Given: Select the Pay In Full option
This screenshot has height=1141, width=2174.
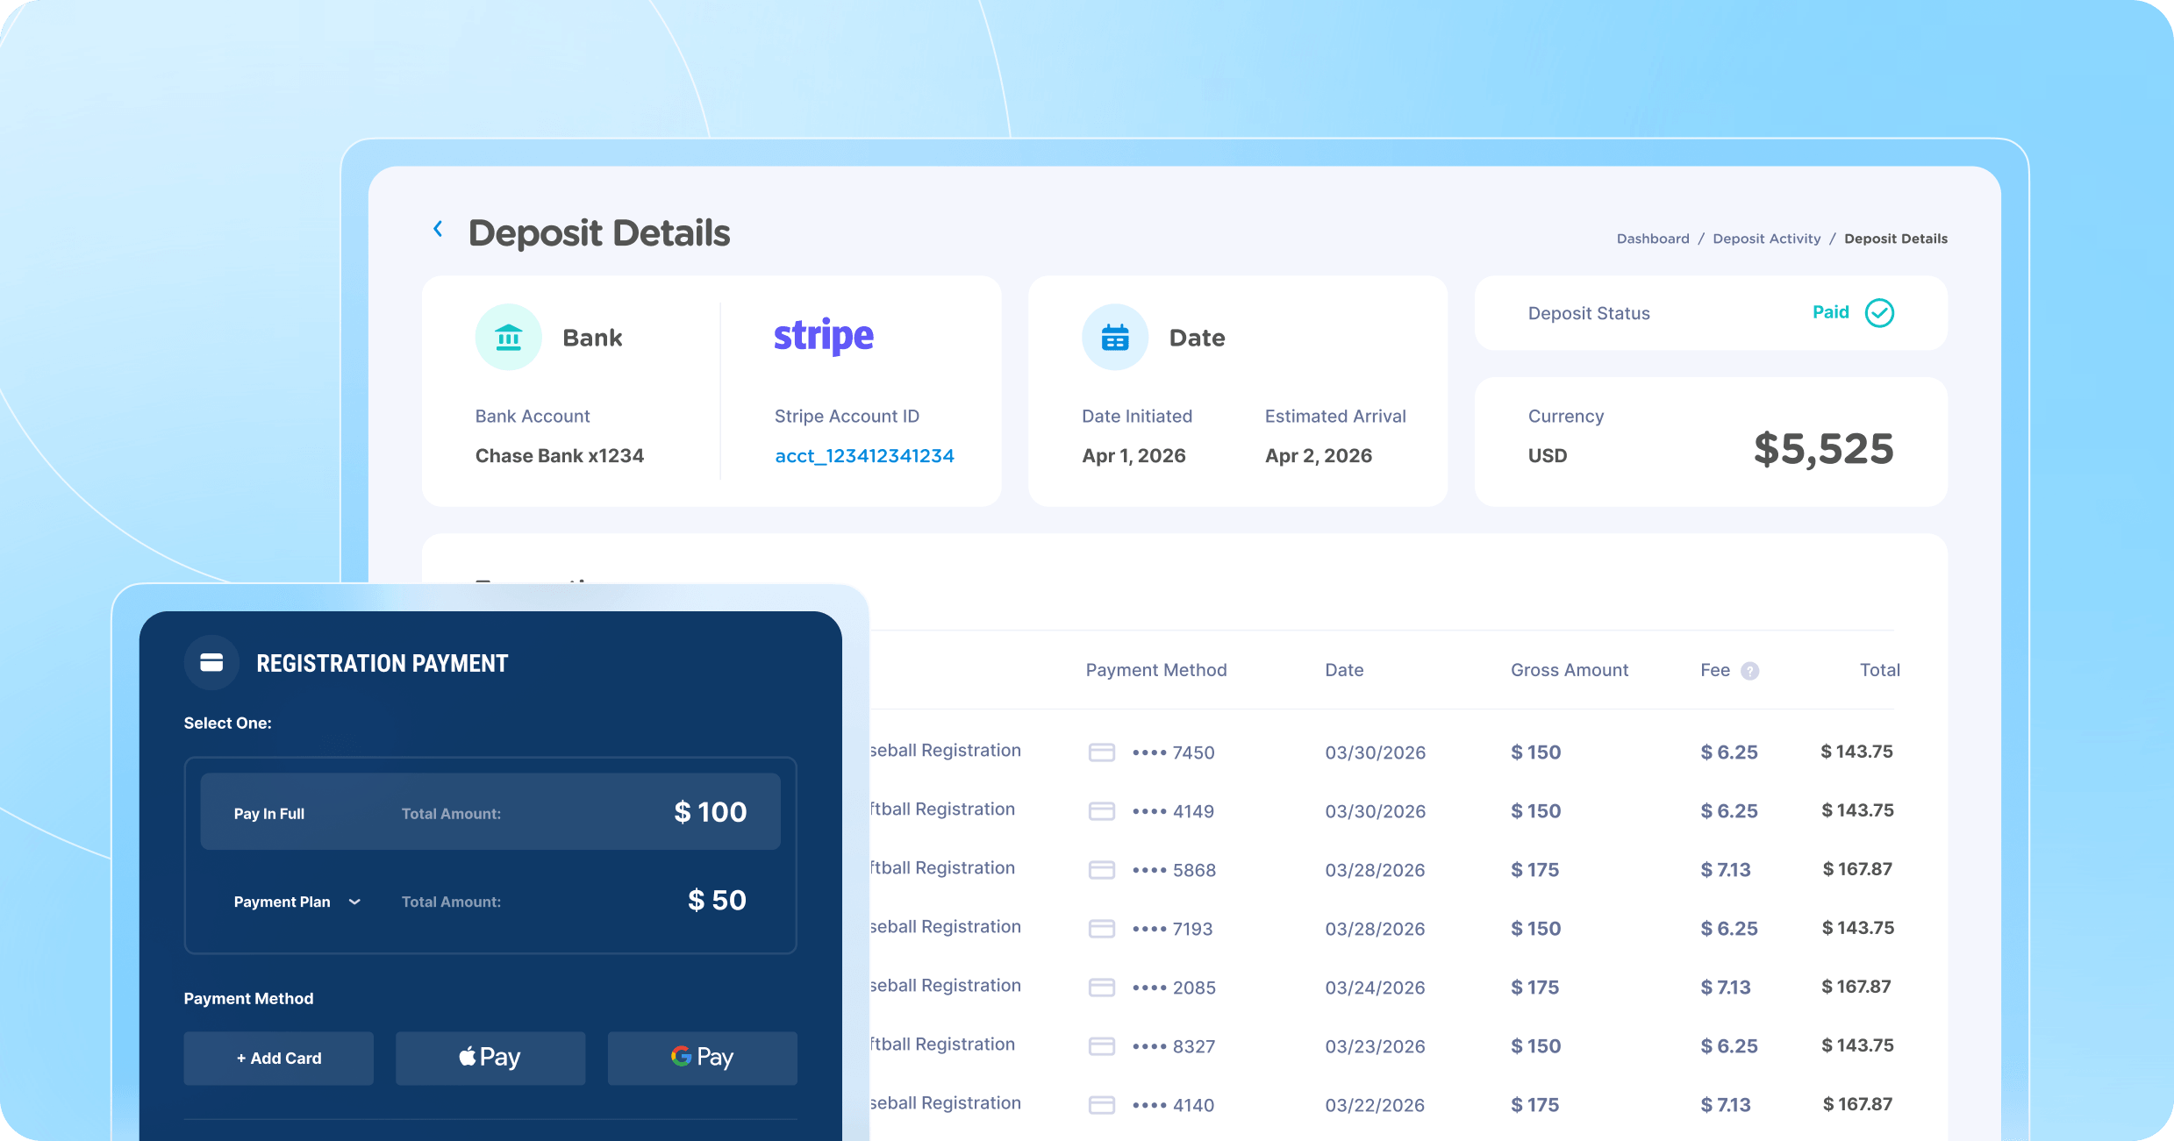Looking at the screenshot, I should coord(490,811).
